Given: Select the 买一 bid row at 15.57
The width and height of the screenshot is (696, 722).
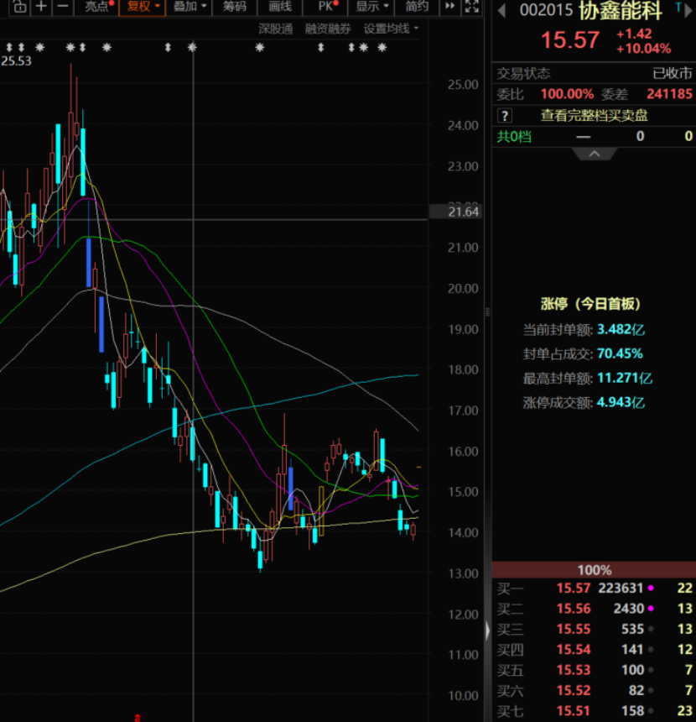Looking at the screenshot, I should point(594,588).
